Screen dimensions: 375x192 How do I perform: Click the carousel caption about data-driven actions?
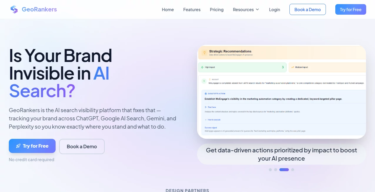pos(281,154)
